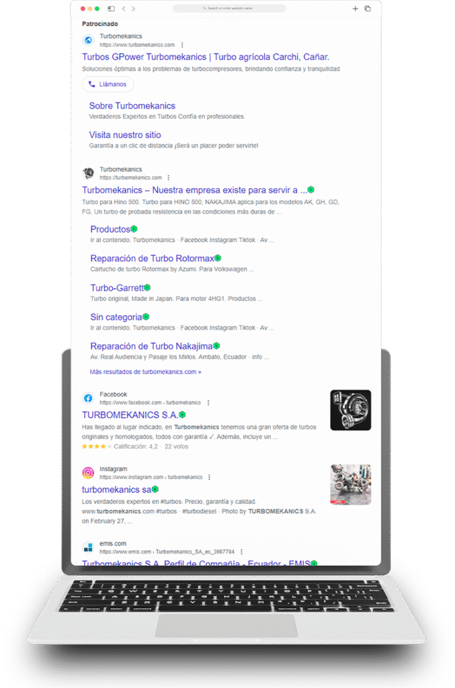Open the Facebook result turbo thumbnail
Image resolution: width=455 pixels, height=688 pixels.
351,411
